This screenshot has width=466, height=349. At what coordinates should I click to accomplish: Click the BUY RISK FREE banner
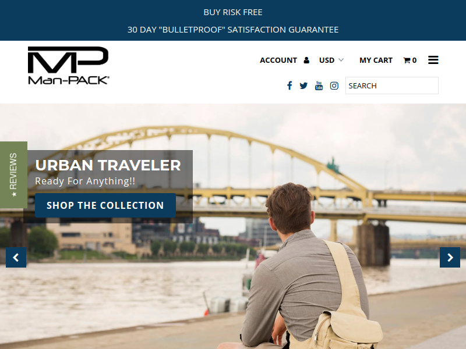click(233, 12)
